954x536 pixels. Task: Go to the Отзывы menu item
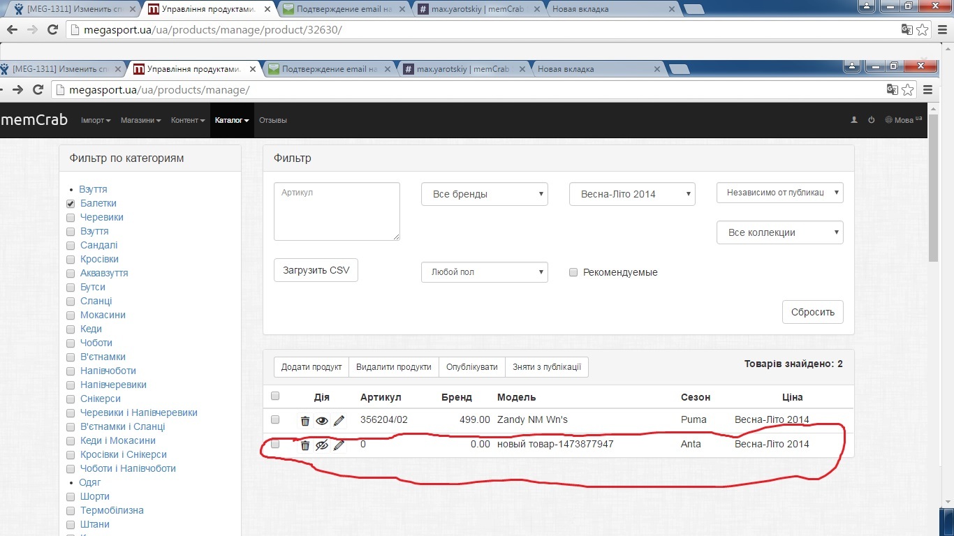click(x=273, y=120)
